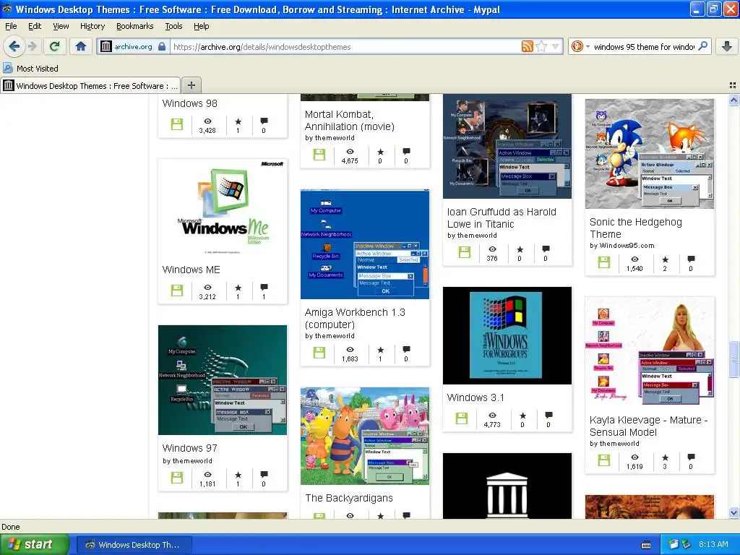Open the Windows ME title link

[191, 270]
